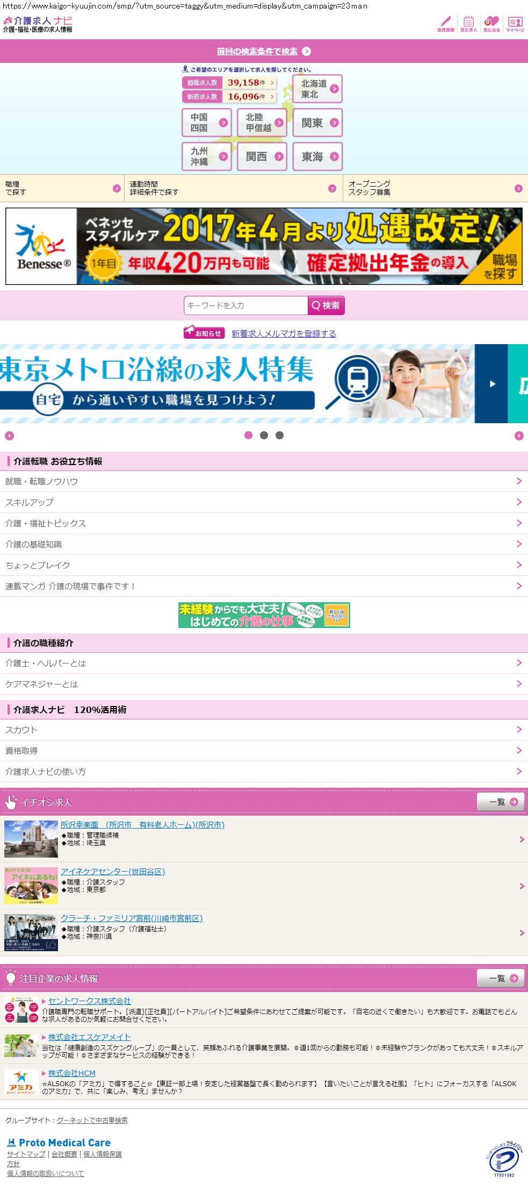The height and width of the screenshot is (1184, 528).
Task: Click the 新着求人数 16,096件 count
Action: (x=229, y=97)
